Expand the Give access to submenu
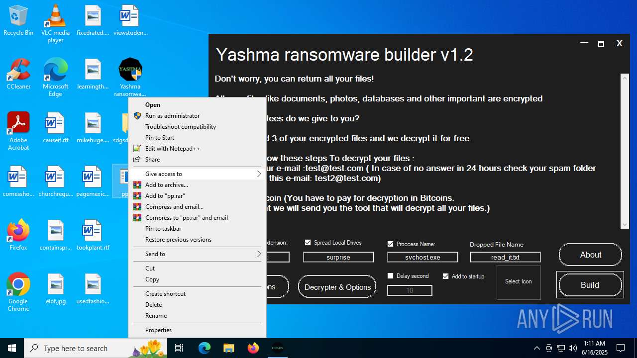The image size is (637, 358). click(197, 174)
